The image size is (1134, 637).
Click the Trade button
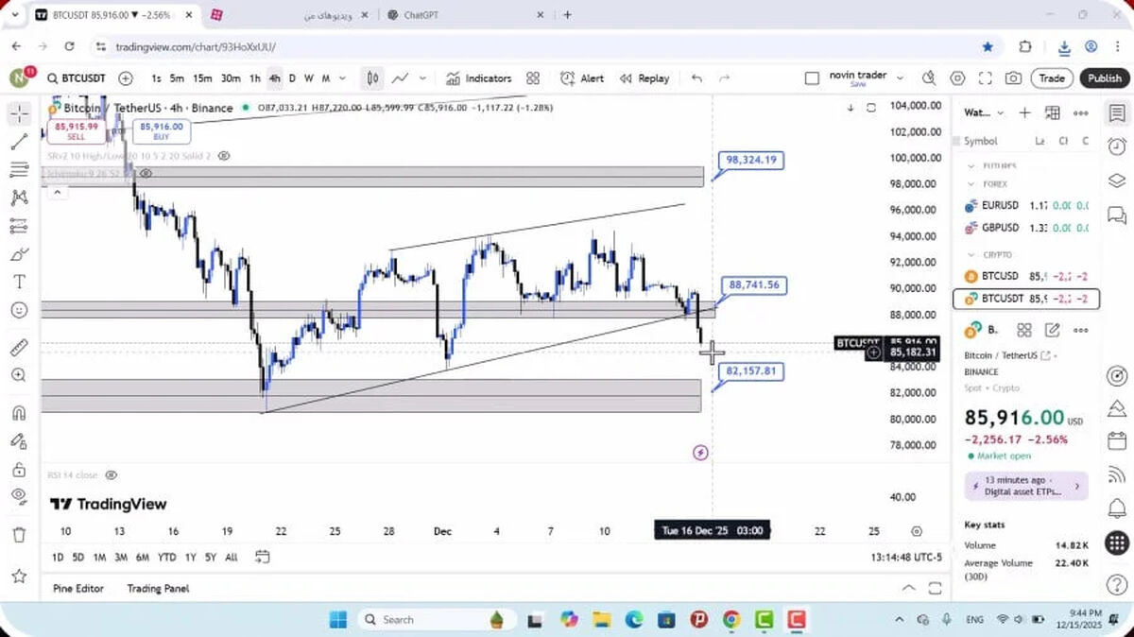1052,78
